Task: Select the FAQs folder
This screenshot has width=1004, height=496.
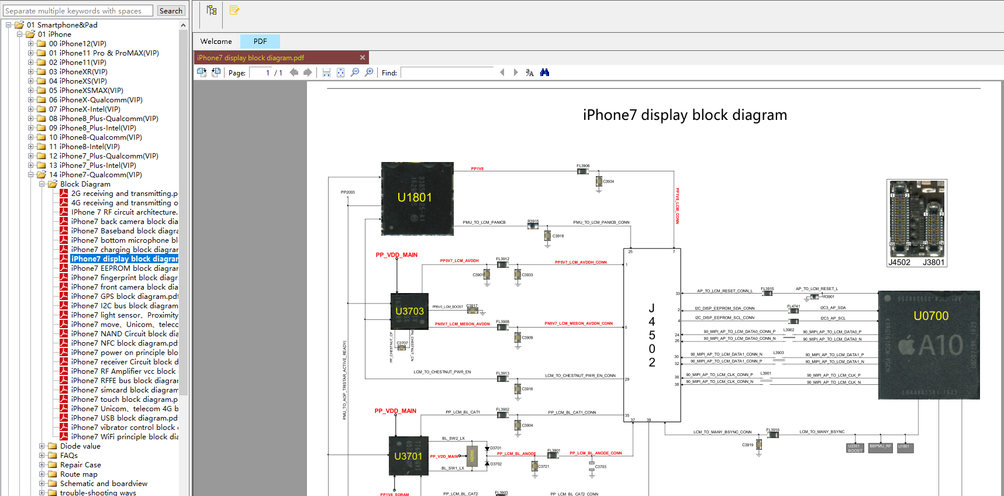Action: point(69,456)
